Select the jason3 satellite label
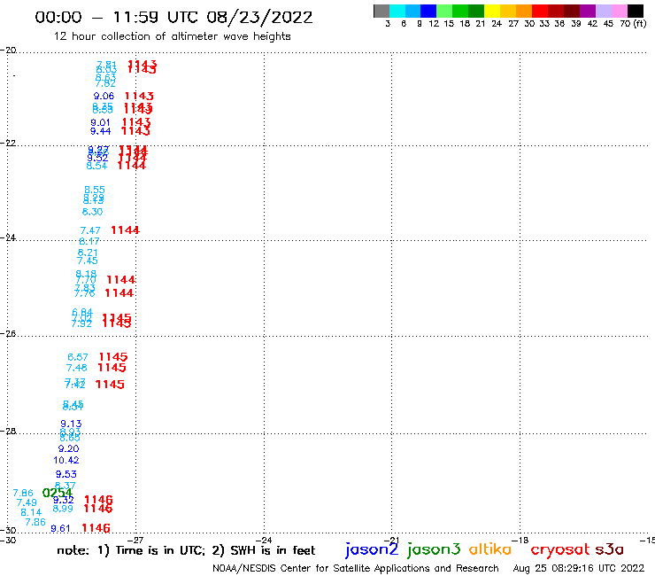The width and height of the screenshot is (655, 576). pos(434,549)
